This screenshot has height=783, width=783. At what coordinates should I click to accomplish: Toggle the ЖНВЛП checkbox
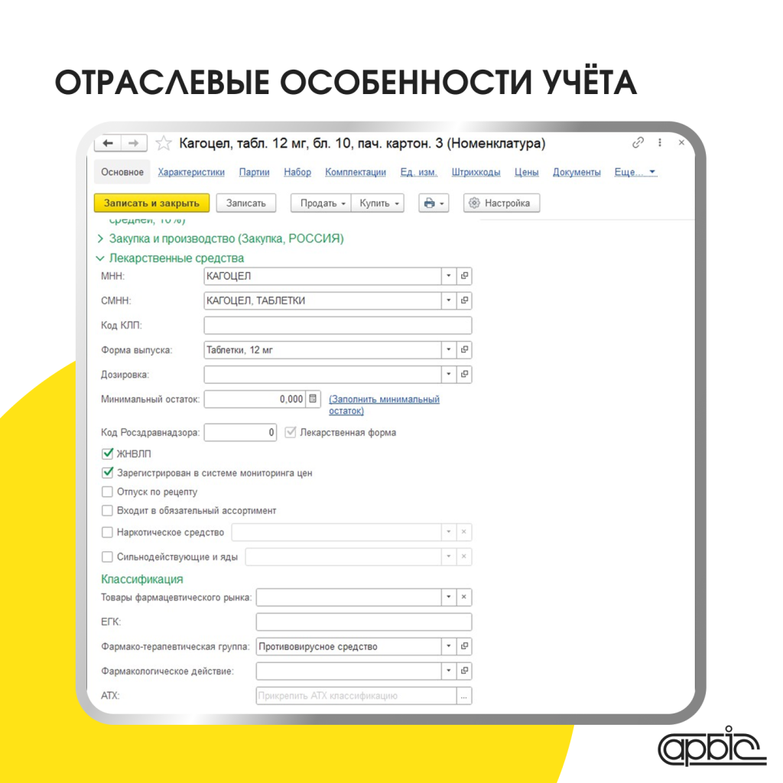click(x=107, y=453)
